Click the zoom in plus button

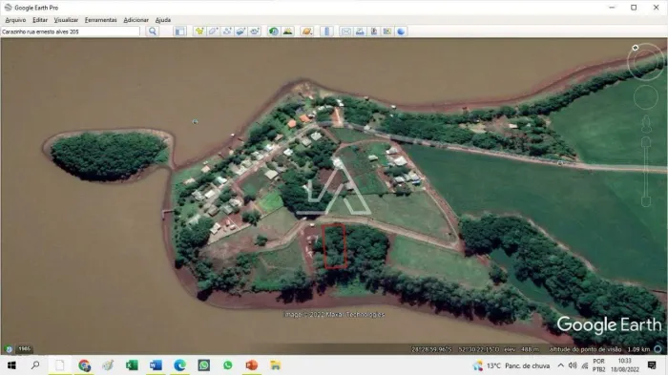click(x=646, y=142)
